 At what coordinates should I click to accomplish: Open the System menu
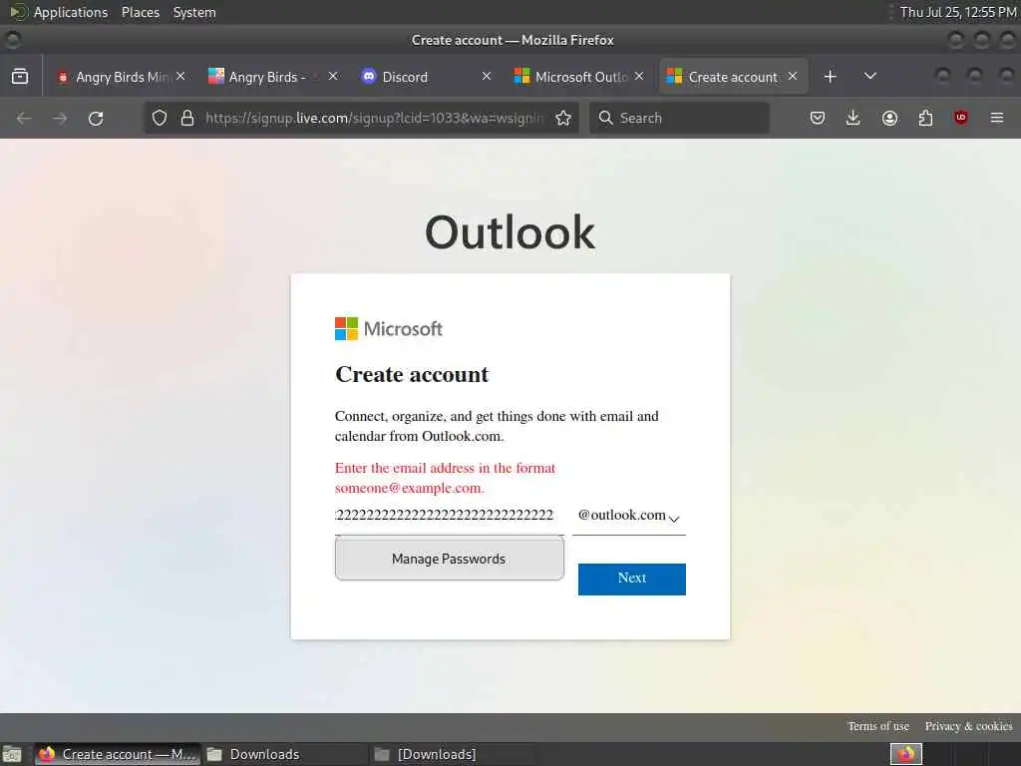194,12
